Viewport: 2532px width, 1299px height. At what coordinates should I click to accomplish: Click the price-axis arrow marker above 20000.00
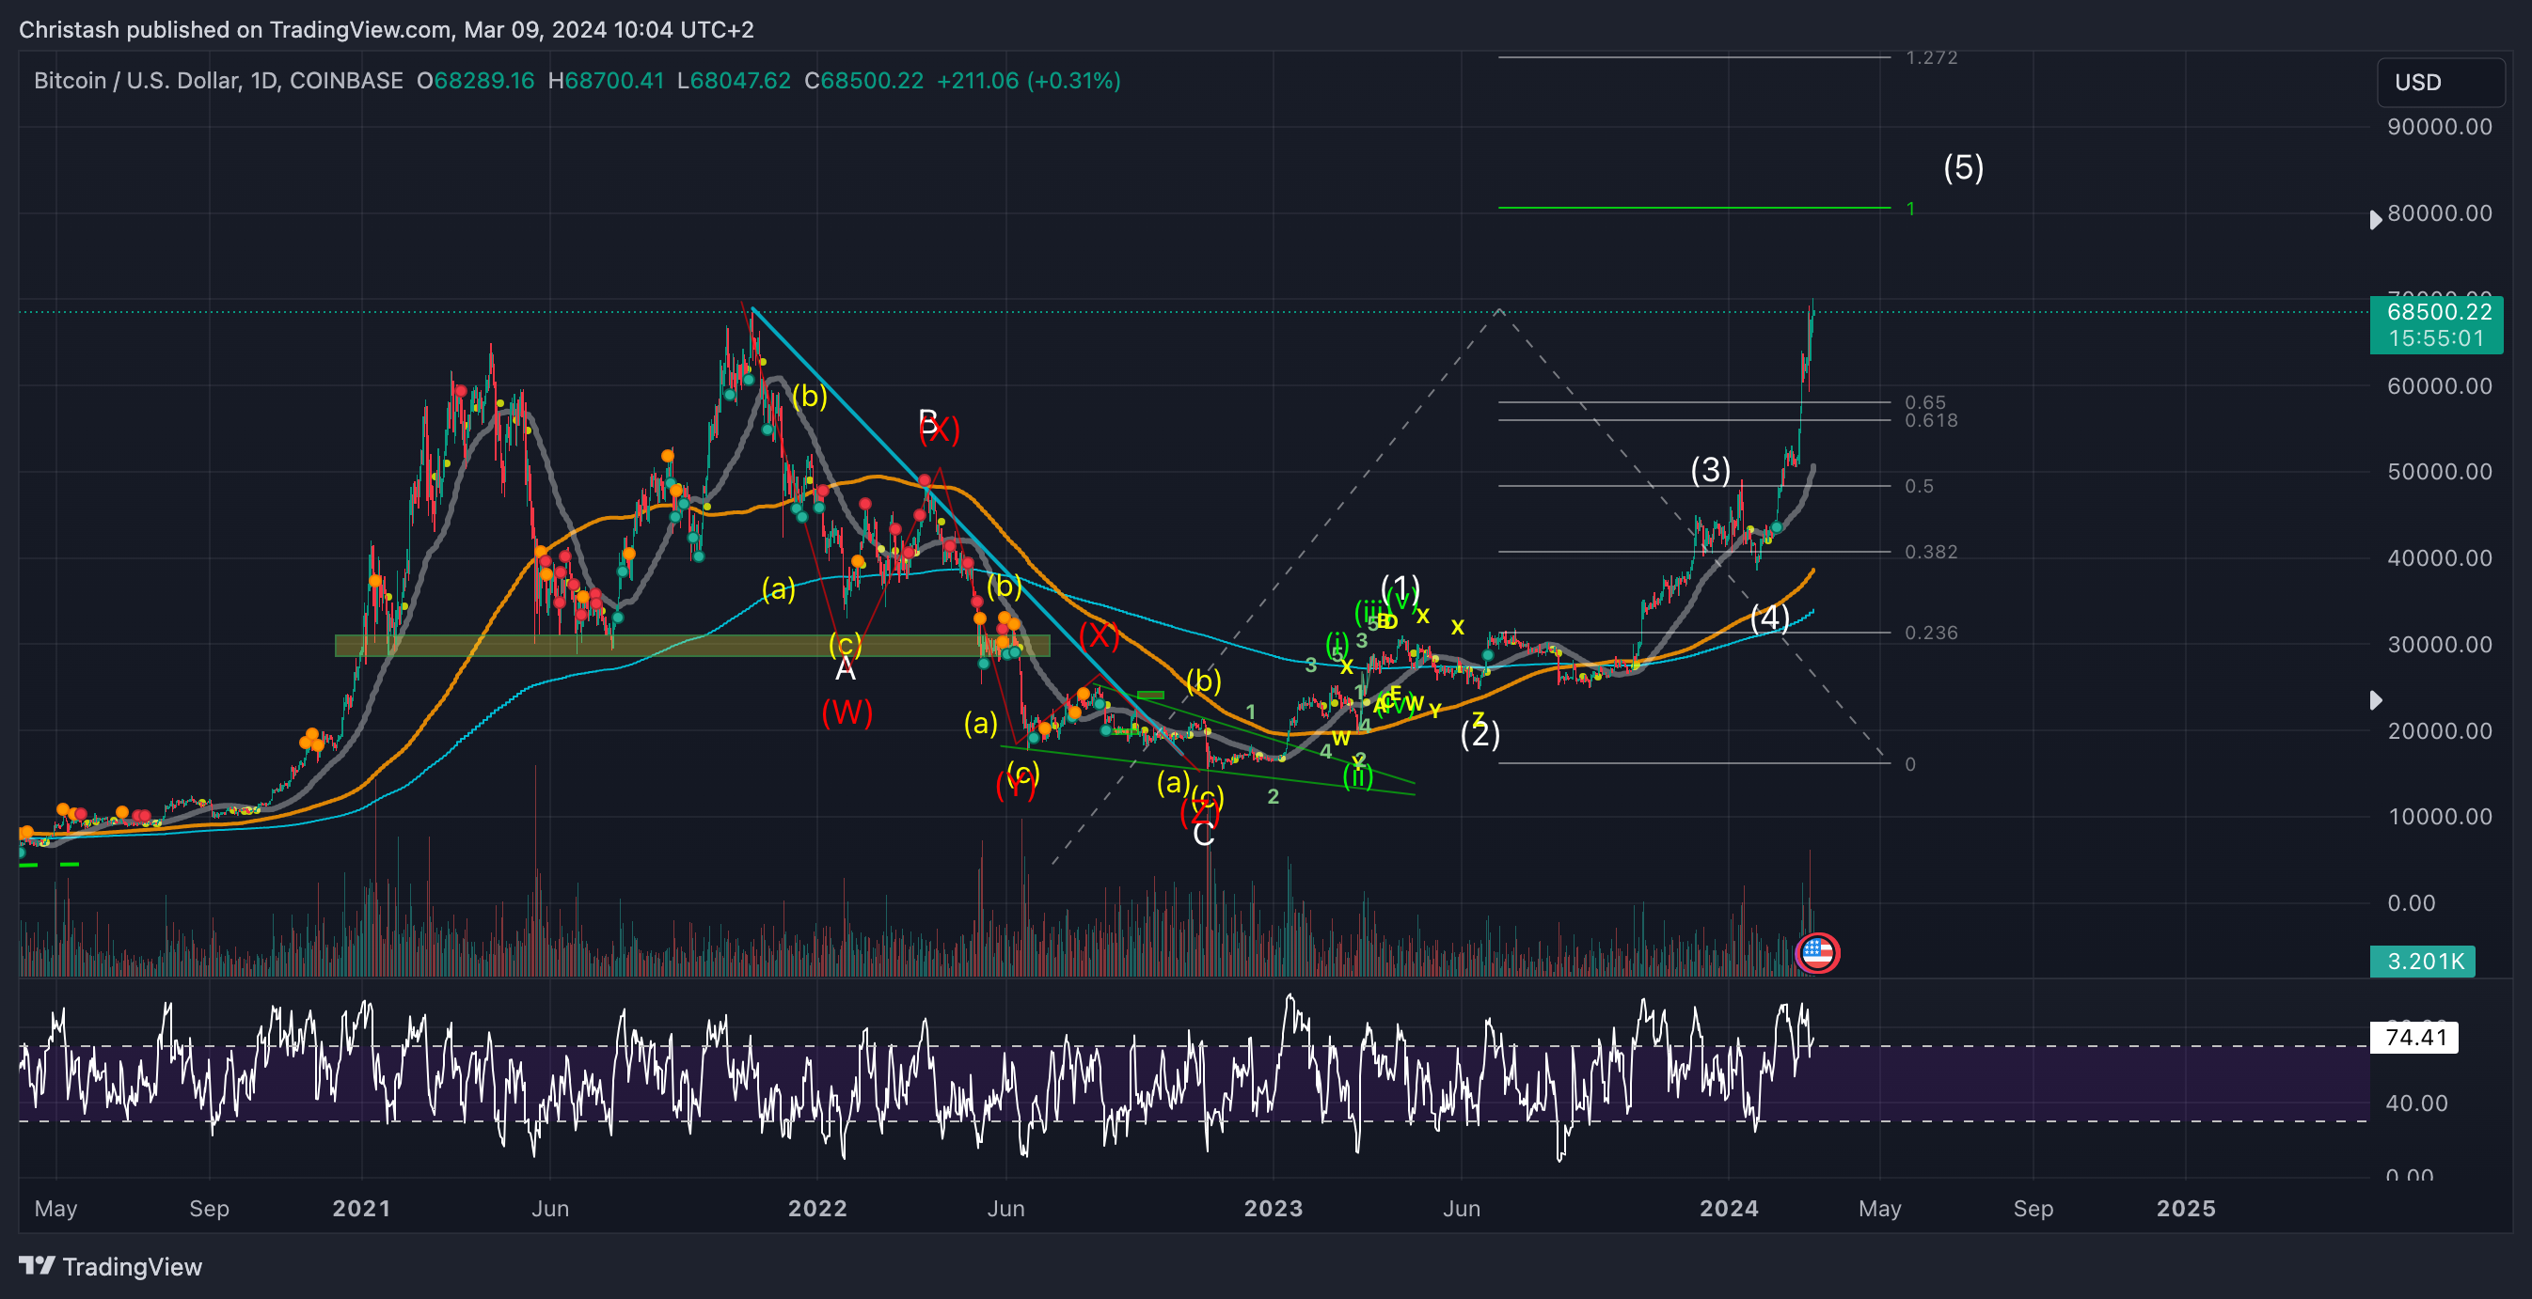tap(2376, 699)
